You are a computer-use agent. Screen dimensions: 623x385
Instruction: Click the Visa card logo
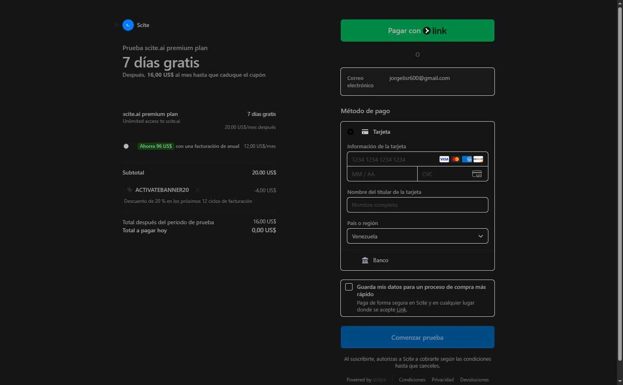point(444,159)
